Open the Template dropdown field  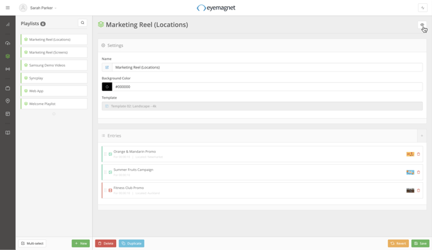pyautogui.click(x=262, y=106)
